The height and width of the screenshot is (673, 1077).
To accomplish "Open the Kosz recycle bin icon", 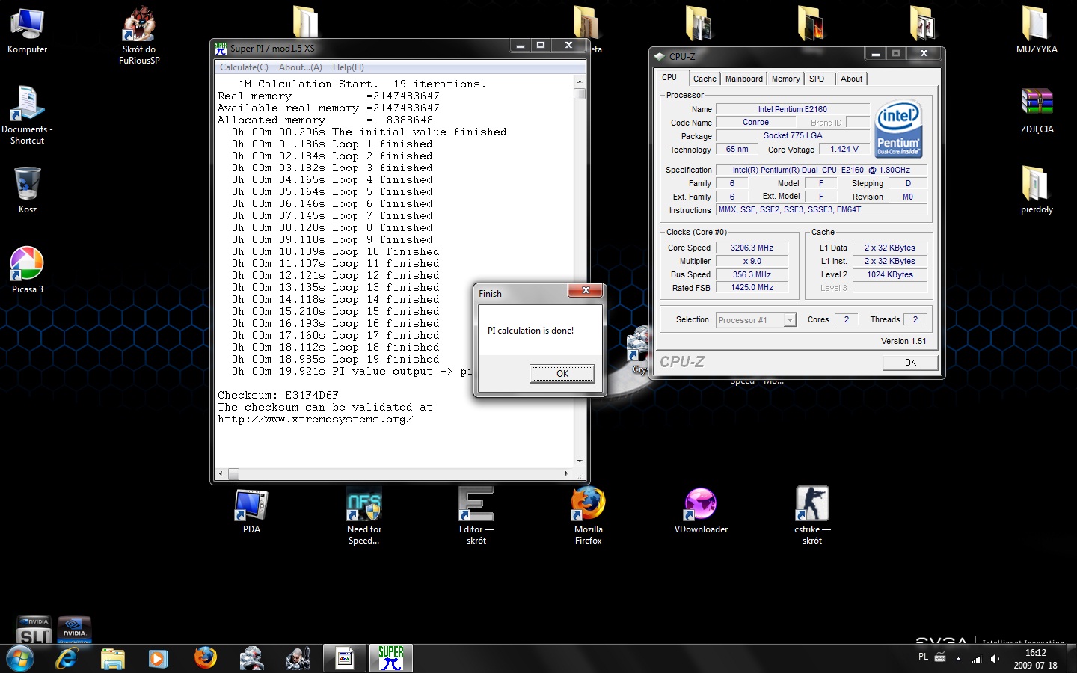I will click(27, 184).
